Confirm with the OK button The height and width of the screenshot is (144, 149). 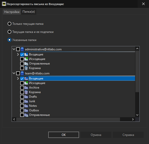click(64, 135)
